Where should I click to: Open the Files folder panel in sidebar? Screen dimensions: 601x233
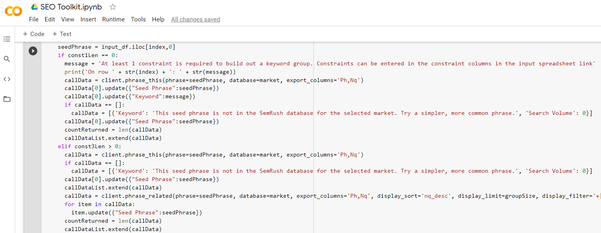coord(7,99)
